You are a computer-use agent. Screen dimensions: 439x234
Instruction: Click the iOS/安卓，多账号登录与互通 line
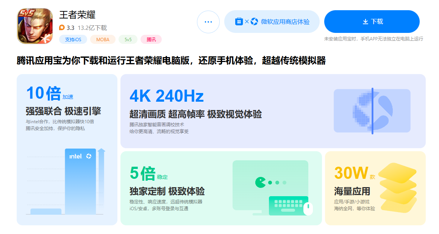(159, 209)
